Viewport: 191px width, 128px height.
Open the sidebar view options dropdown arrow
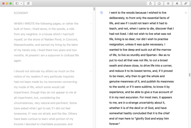click(x=22, y=3)
